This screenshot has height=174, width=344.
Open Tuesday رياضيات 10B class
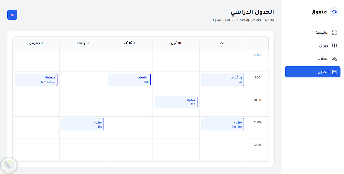(129, 79)
